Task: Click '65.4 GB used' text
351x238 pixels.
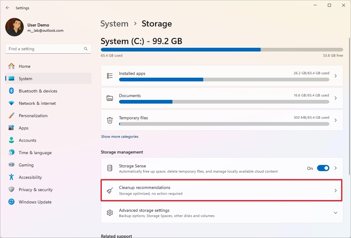Action: pyautogui.click(x=111, y=55)
